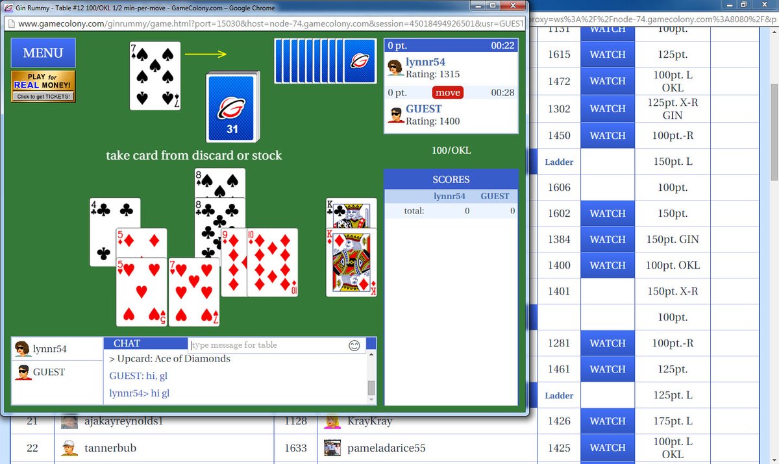Click lynnr54 avatar in score panel
Image resolution: width=779 pixels, height=464 pixels.
tap(395, 67)
